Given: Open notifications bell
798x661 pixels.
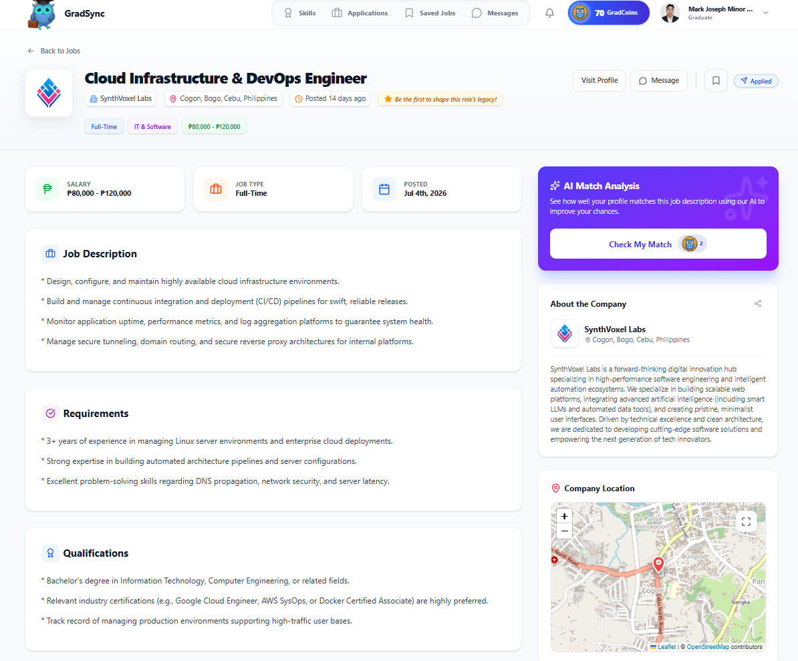Looking at the screenshot, I should [549, 13].
